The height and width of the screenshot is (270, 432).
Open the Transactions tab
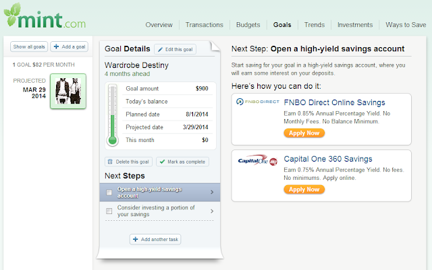point(205,25)
